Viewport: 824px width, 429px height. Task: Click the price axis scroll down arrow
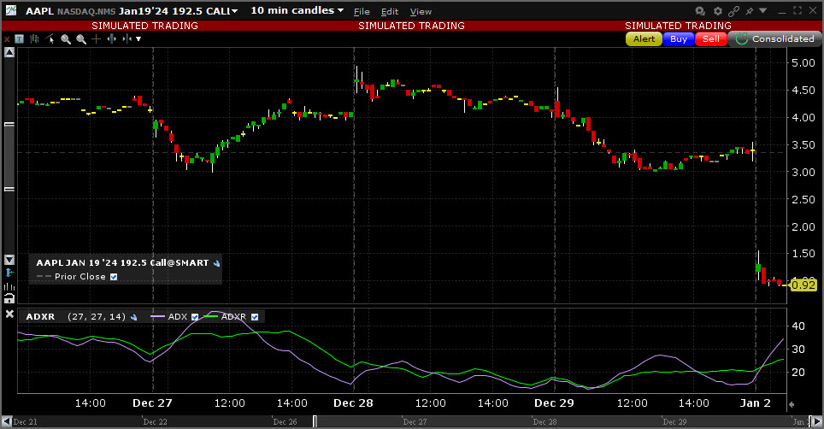coord(9,260)
